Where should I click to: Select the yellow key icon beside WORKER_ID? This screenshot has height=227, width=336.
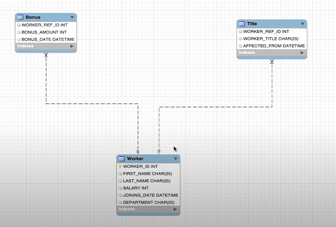tap(120, 167)
